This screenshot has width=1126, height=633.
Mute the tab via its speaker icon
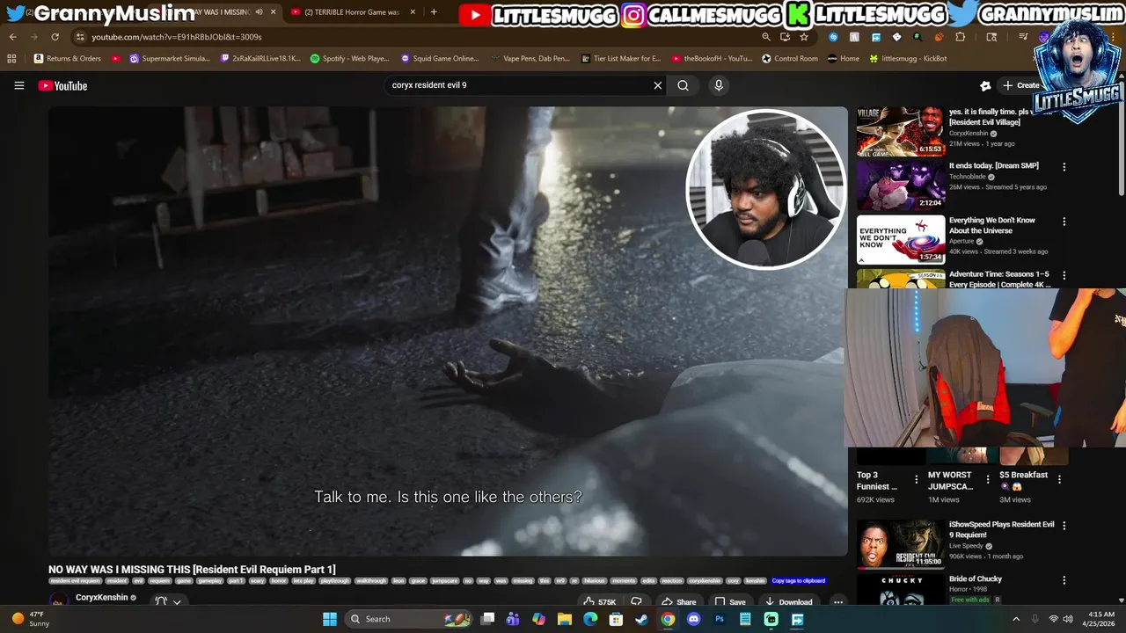coord(259,12)
